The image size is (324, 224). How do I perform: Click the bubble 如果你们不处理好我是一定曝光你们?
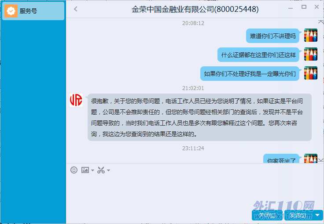pyautogui.click(x=250, y=73)
